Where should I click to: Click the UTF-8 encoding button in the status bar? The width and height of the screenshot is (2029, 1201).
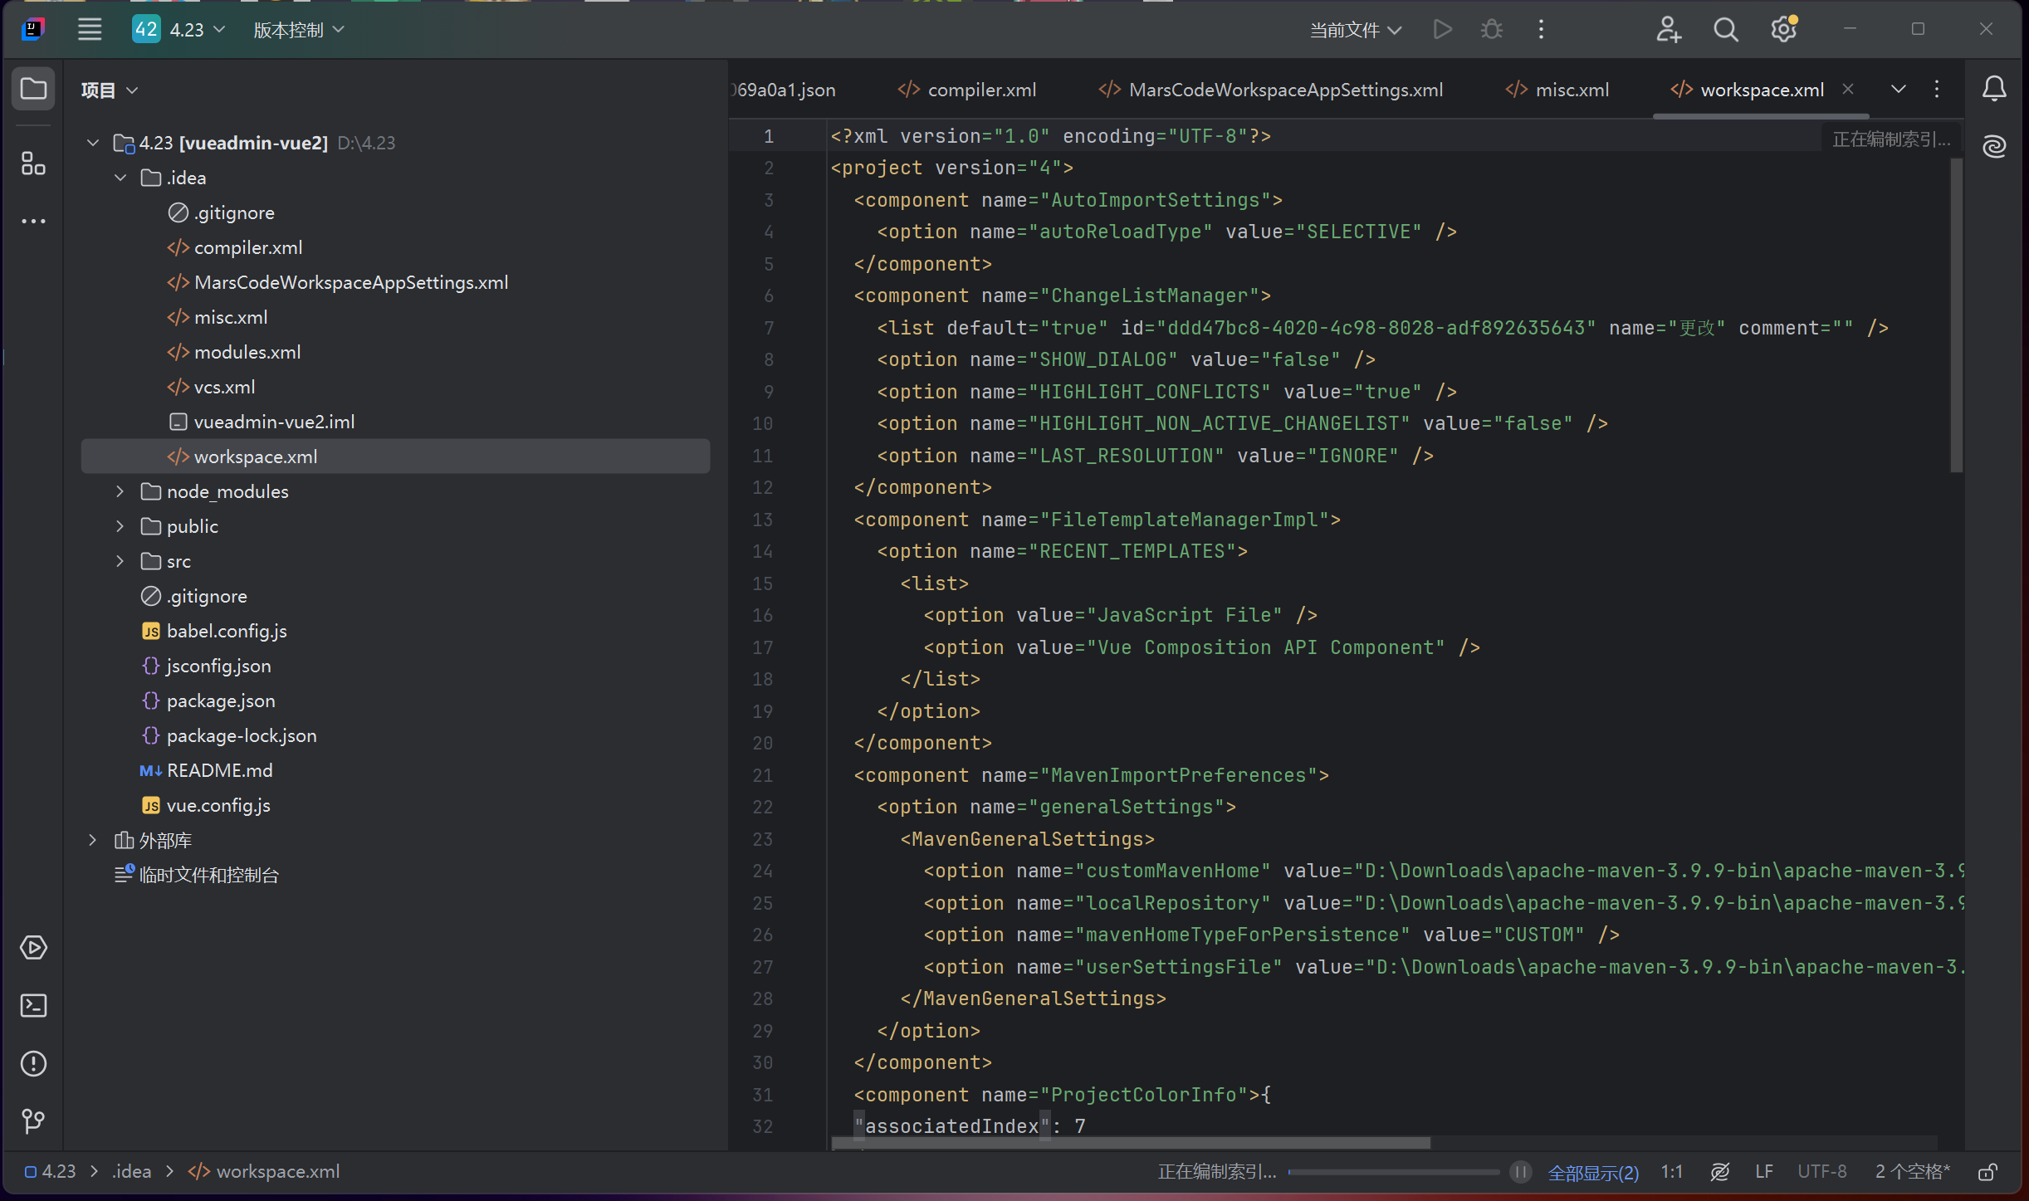(1821, 1172)
